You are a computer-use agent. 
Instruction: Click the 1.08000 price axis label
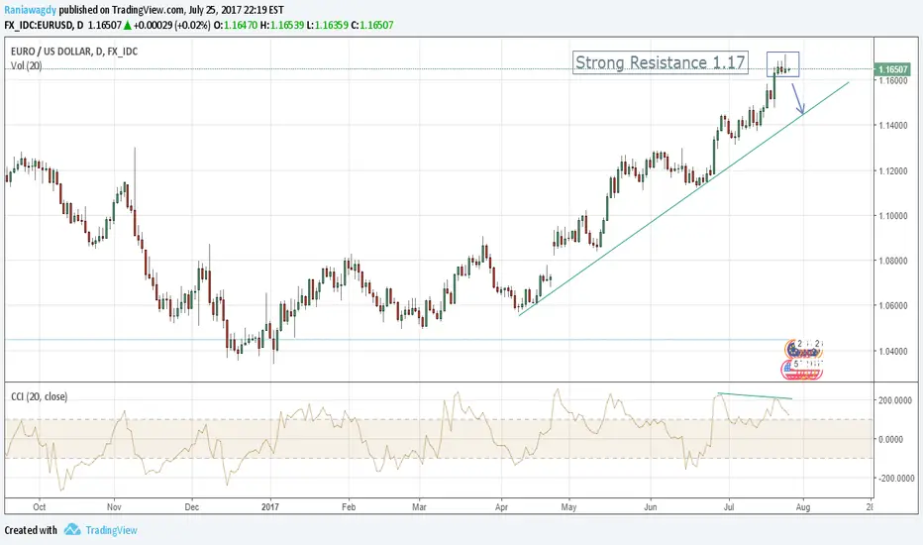coord(893,261)
